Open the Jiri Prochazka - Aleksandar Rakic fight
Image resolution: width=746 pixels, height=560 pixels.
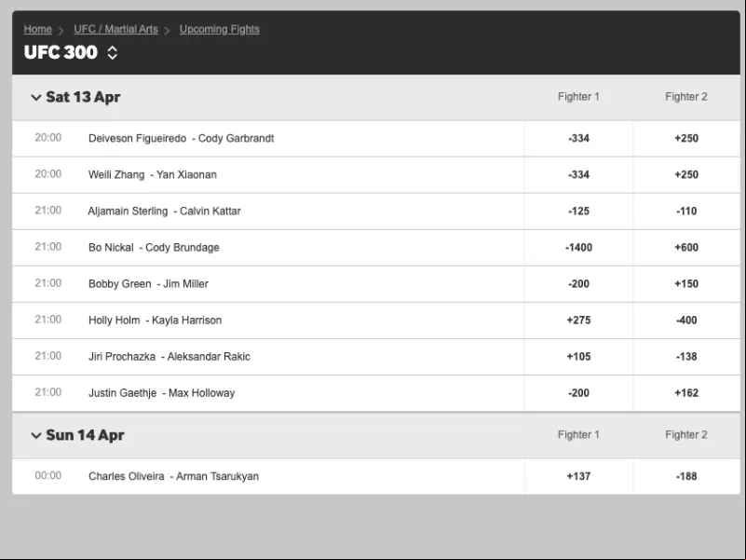(169, 357)
